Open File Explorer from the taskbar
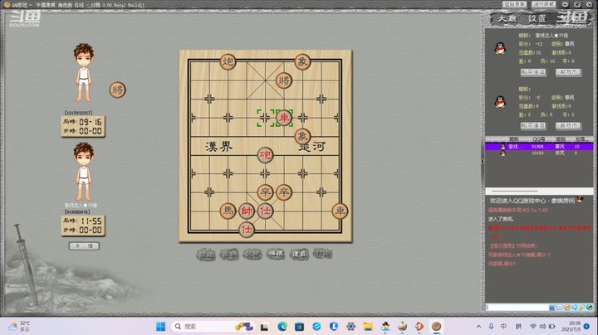 pos(368,326)
